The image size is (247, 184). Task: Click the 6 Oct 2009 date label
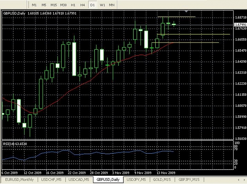9,173
